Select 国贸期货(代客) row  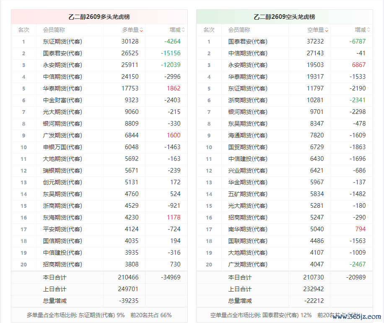285,147
